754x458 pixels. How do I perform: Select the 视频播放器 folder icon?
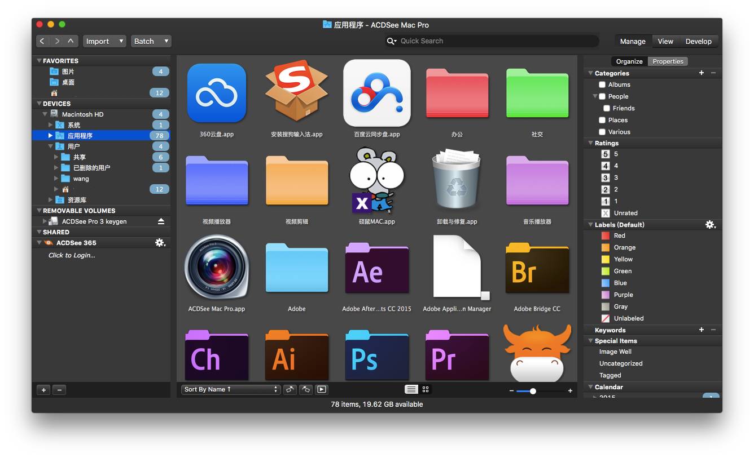click(x=217, y=181)
